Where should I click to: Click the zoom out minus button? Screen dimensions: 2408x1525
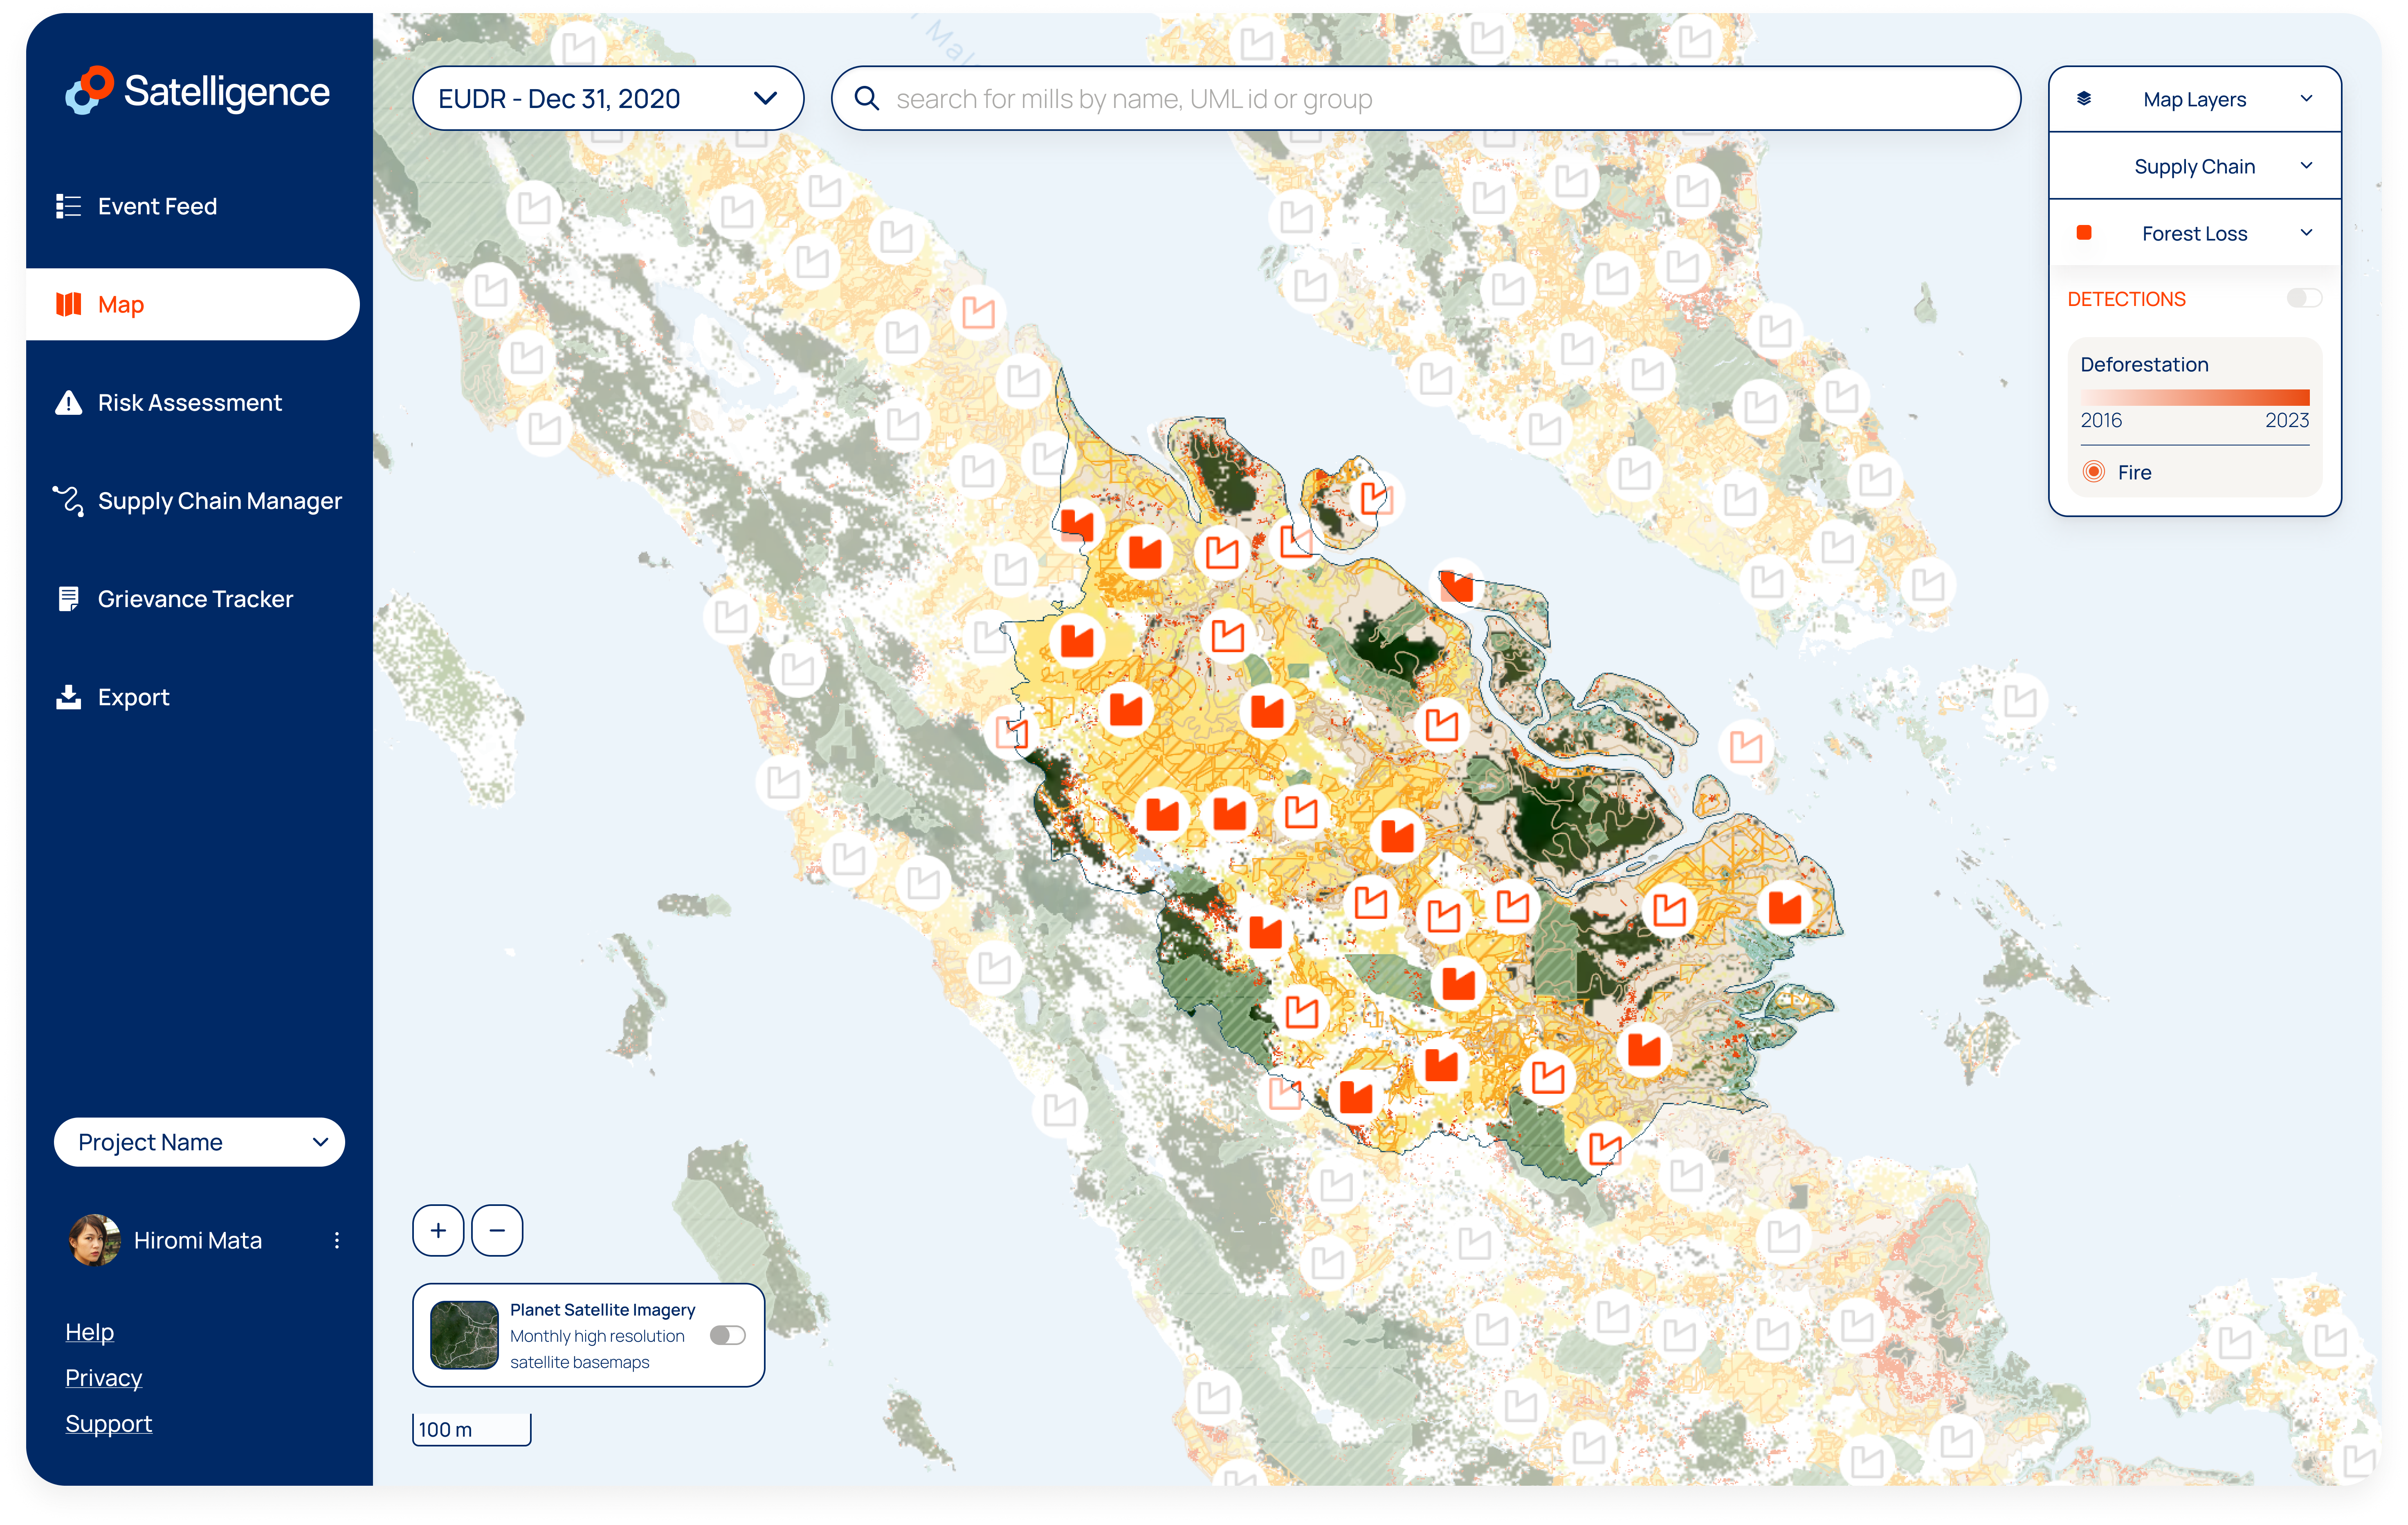(497, 1230)
